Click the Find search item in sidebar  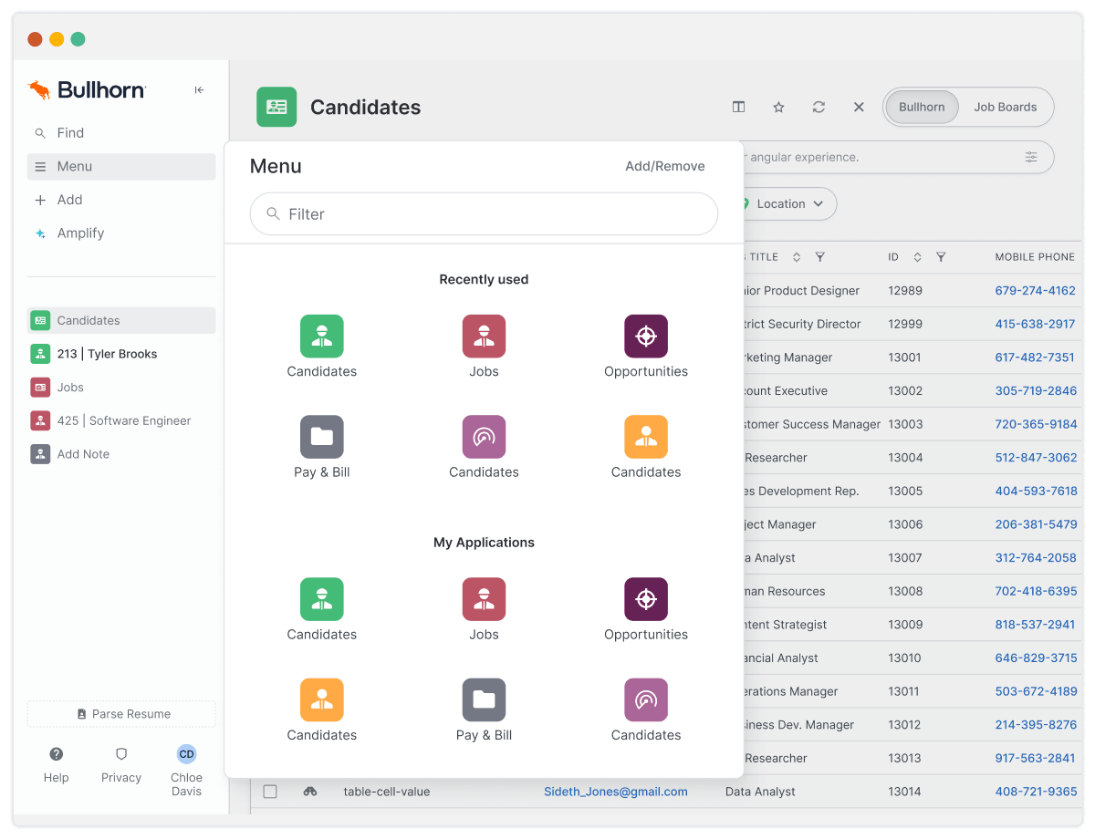(121, 133)
